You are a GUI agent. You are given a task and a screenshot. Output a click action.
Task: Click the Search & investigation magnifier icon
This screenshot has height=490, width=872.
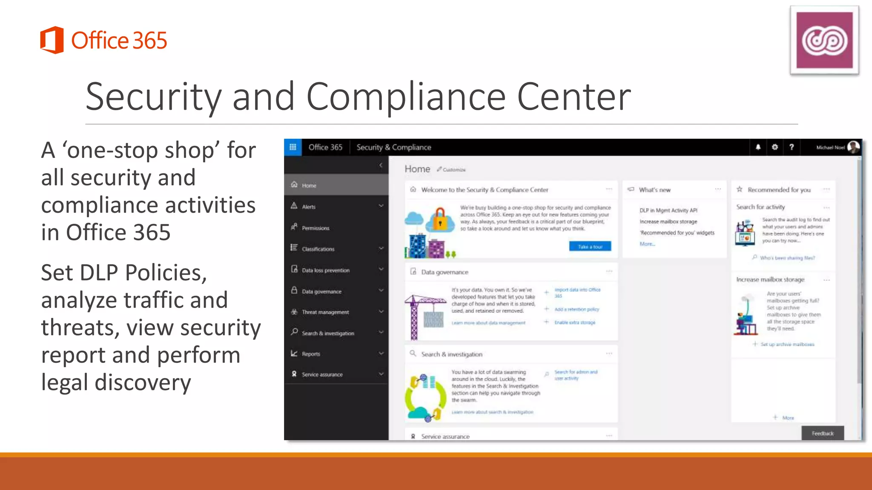[294, 332]
